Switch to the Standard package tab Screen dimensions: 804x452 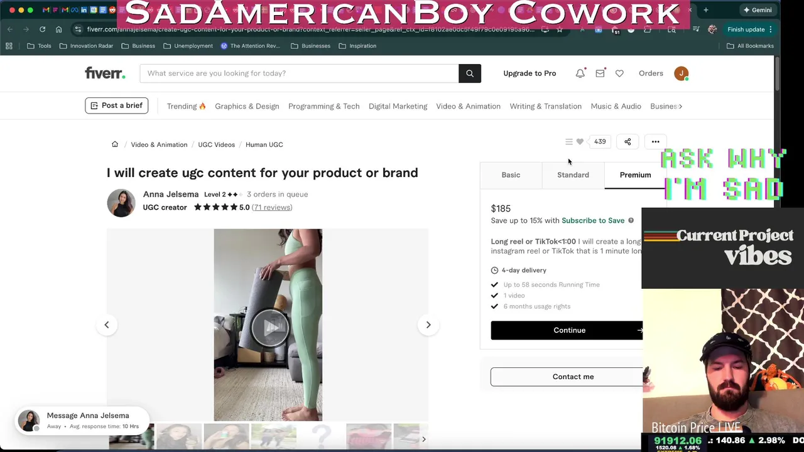(573, 175)
